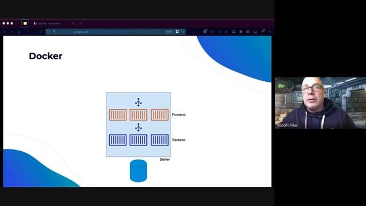The height and width of the screenshot is (206, 366).
Task: Select the middle blue Backend container
Action: pyautogui.click(x=138, y=140)
